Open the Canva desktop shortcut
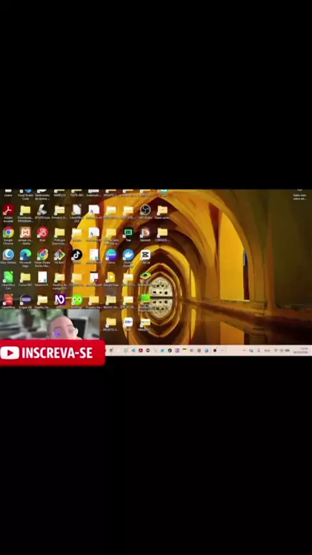 (x=111, y=257)
